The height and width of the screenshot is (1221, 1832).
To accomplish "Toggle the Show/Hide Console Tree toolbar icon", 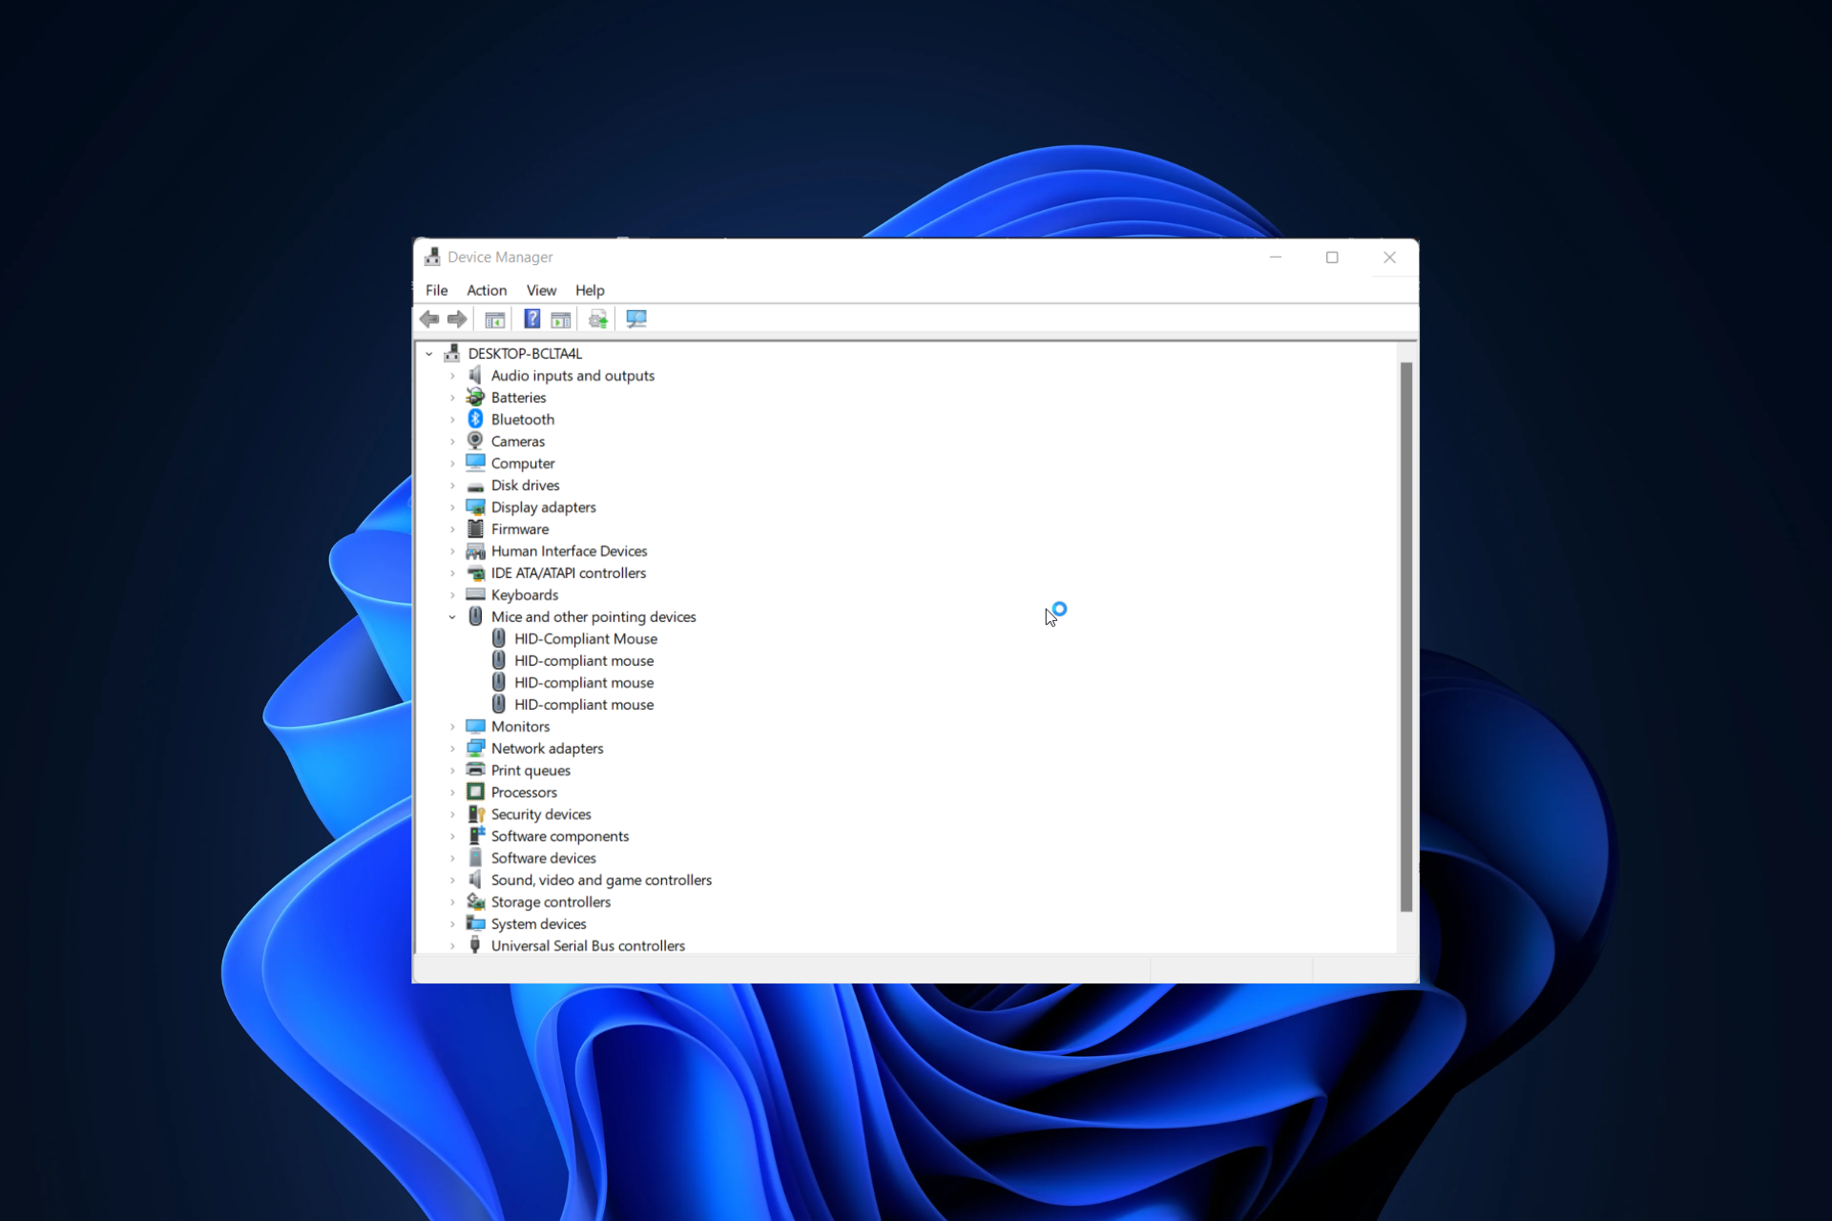I will pos(494,319).
